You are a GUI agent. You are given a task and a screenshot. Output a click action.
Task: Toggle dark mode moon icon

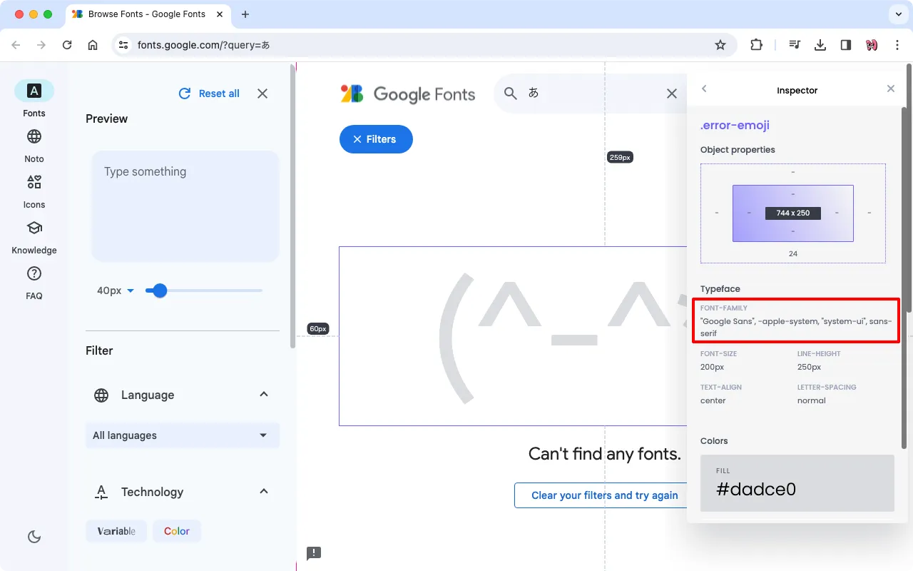pyautogui.click(x=34, y=537)
